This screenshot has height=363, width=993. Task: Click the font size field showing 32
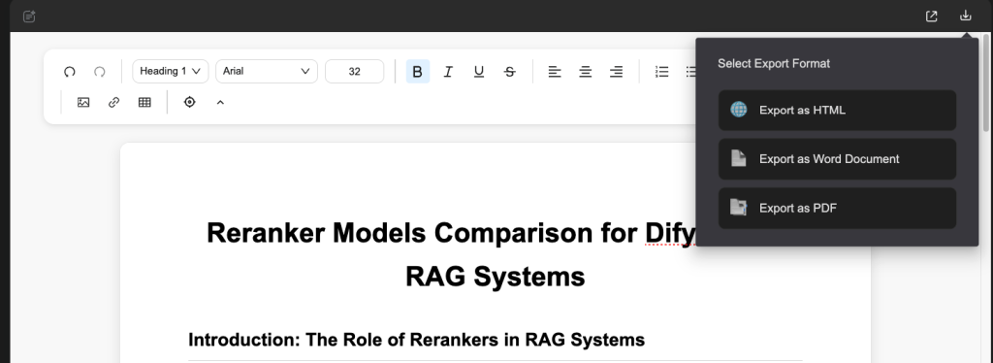click(x=355, y=71)
